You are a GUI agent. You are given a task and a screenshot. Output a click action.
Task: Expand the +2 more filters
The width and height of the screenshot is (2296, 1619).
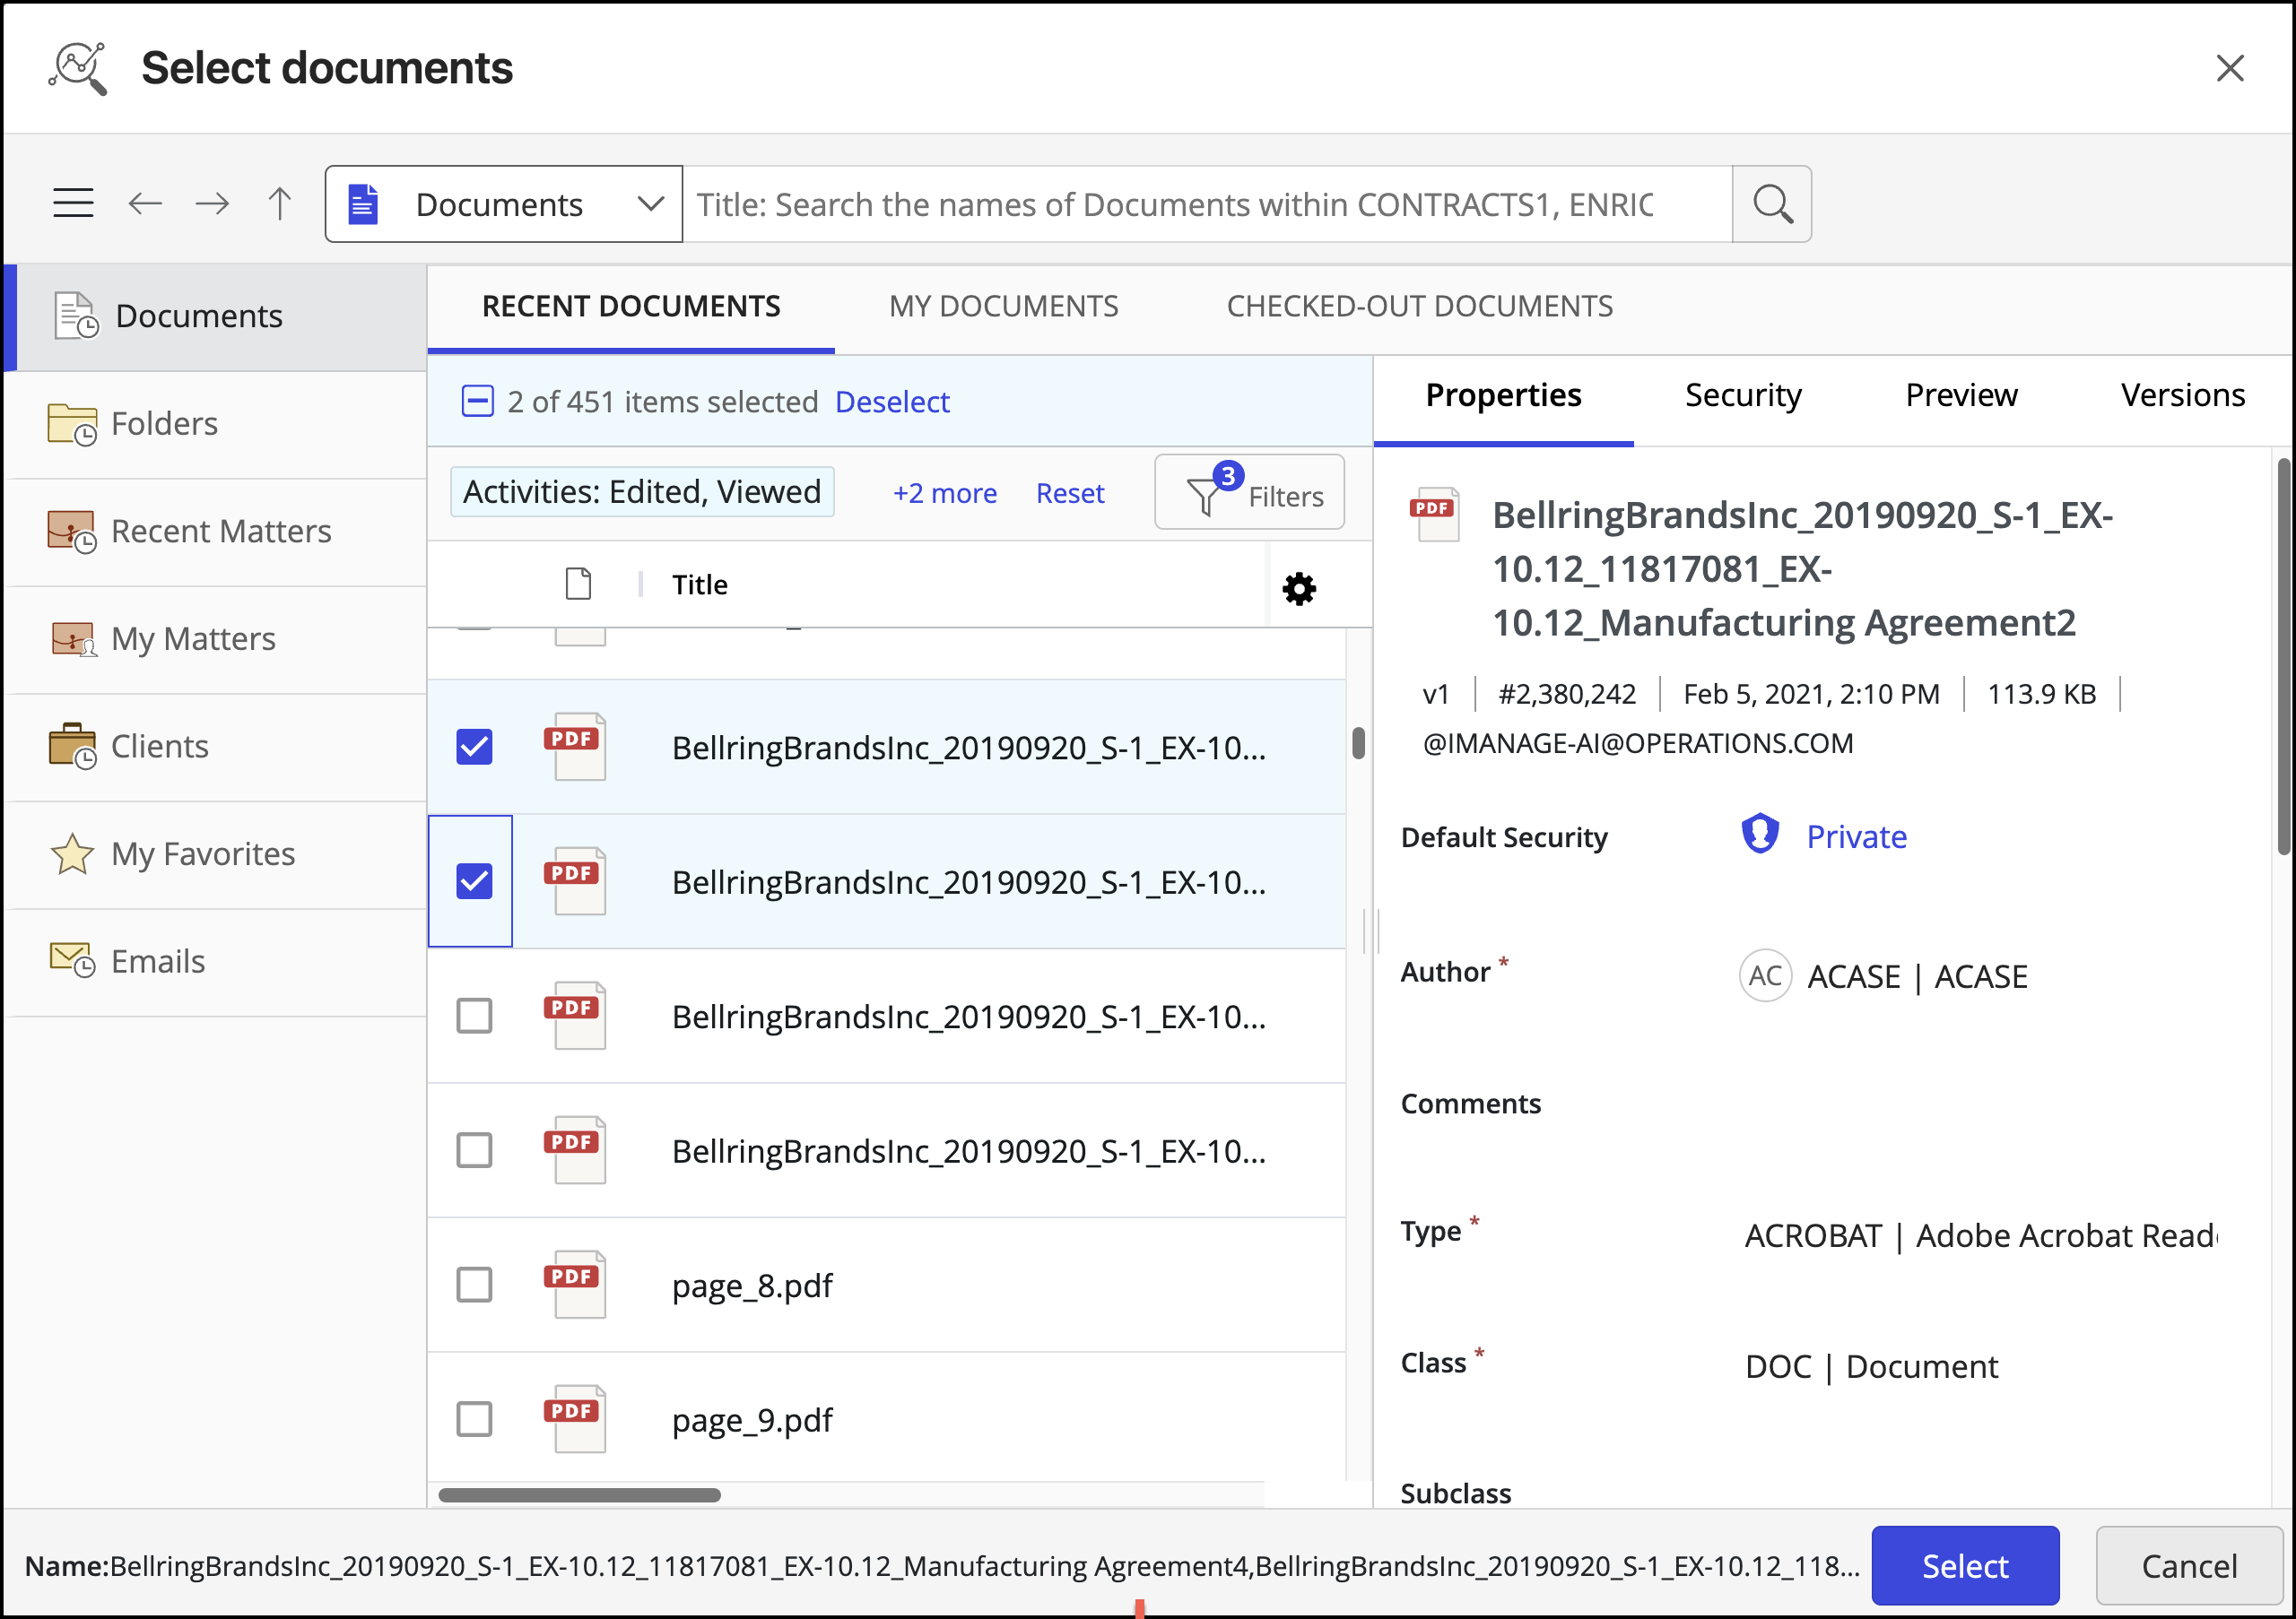[944, 494]
